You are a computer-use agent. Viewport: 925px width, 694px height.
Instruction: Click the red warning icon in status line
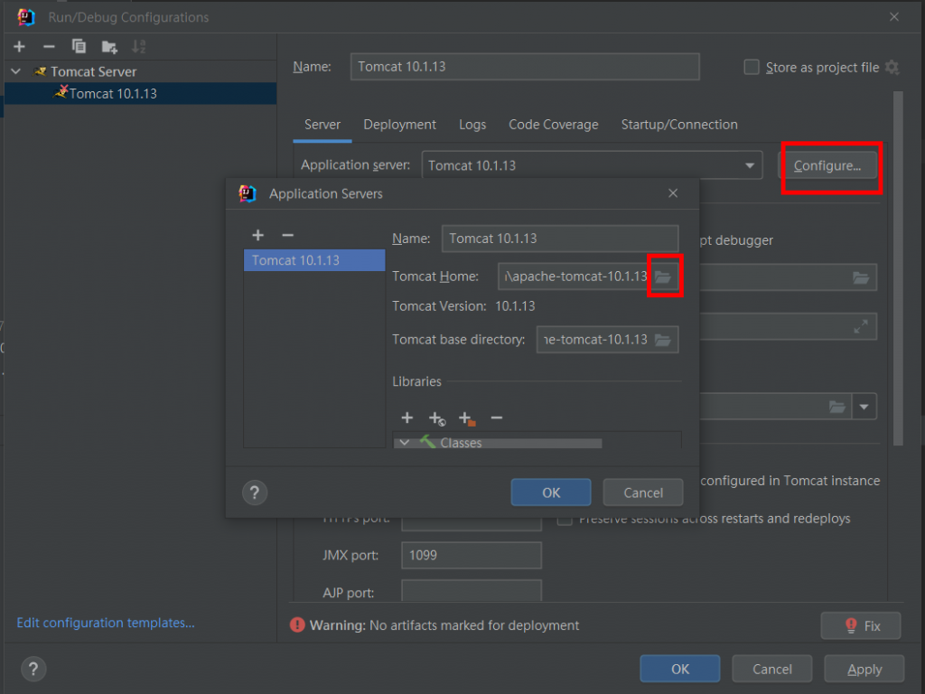(x=297, y=625)
